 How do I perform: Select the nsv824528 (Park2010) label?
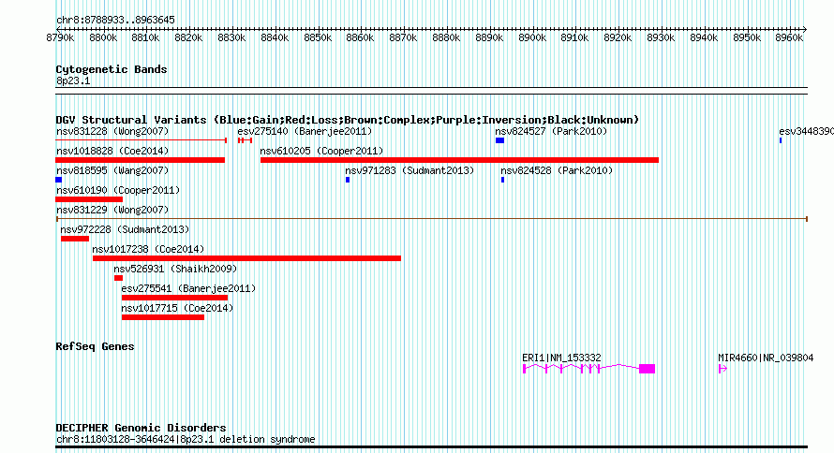coord(557,170)
